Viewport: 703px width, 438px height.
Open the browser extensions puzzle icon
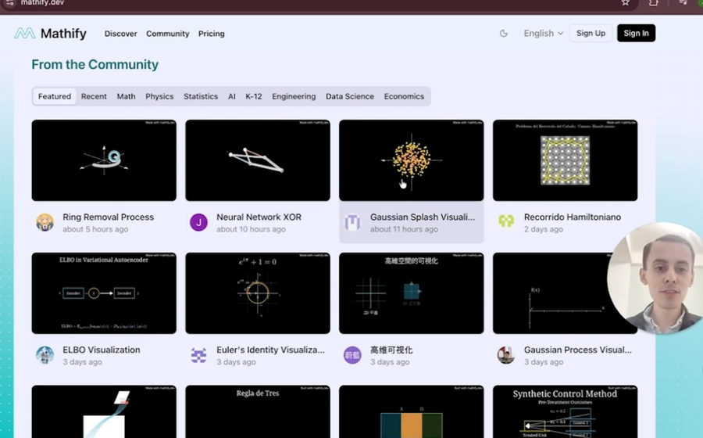(x=653, y=3)
